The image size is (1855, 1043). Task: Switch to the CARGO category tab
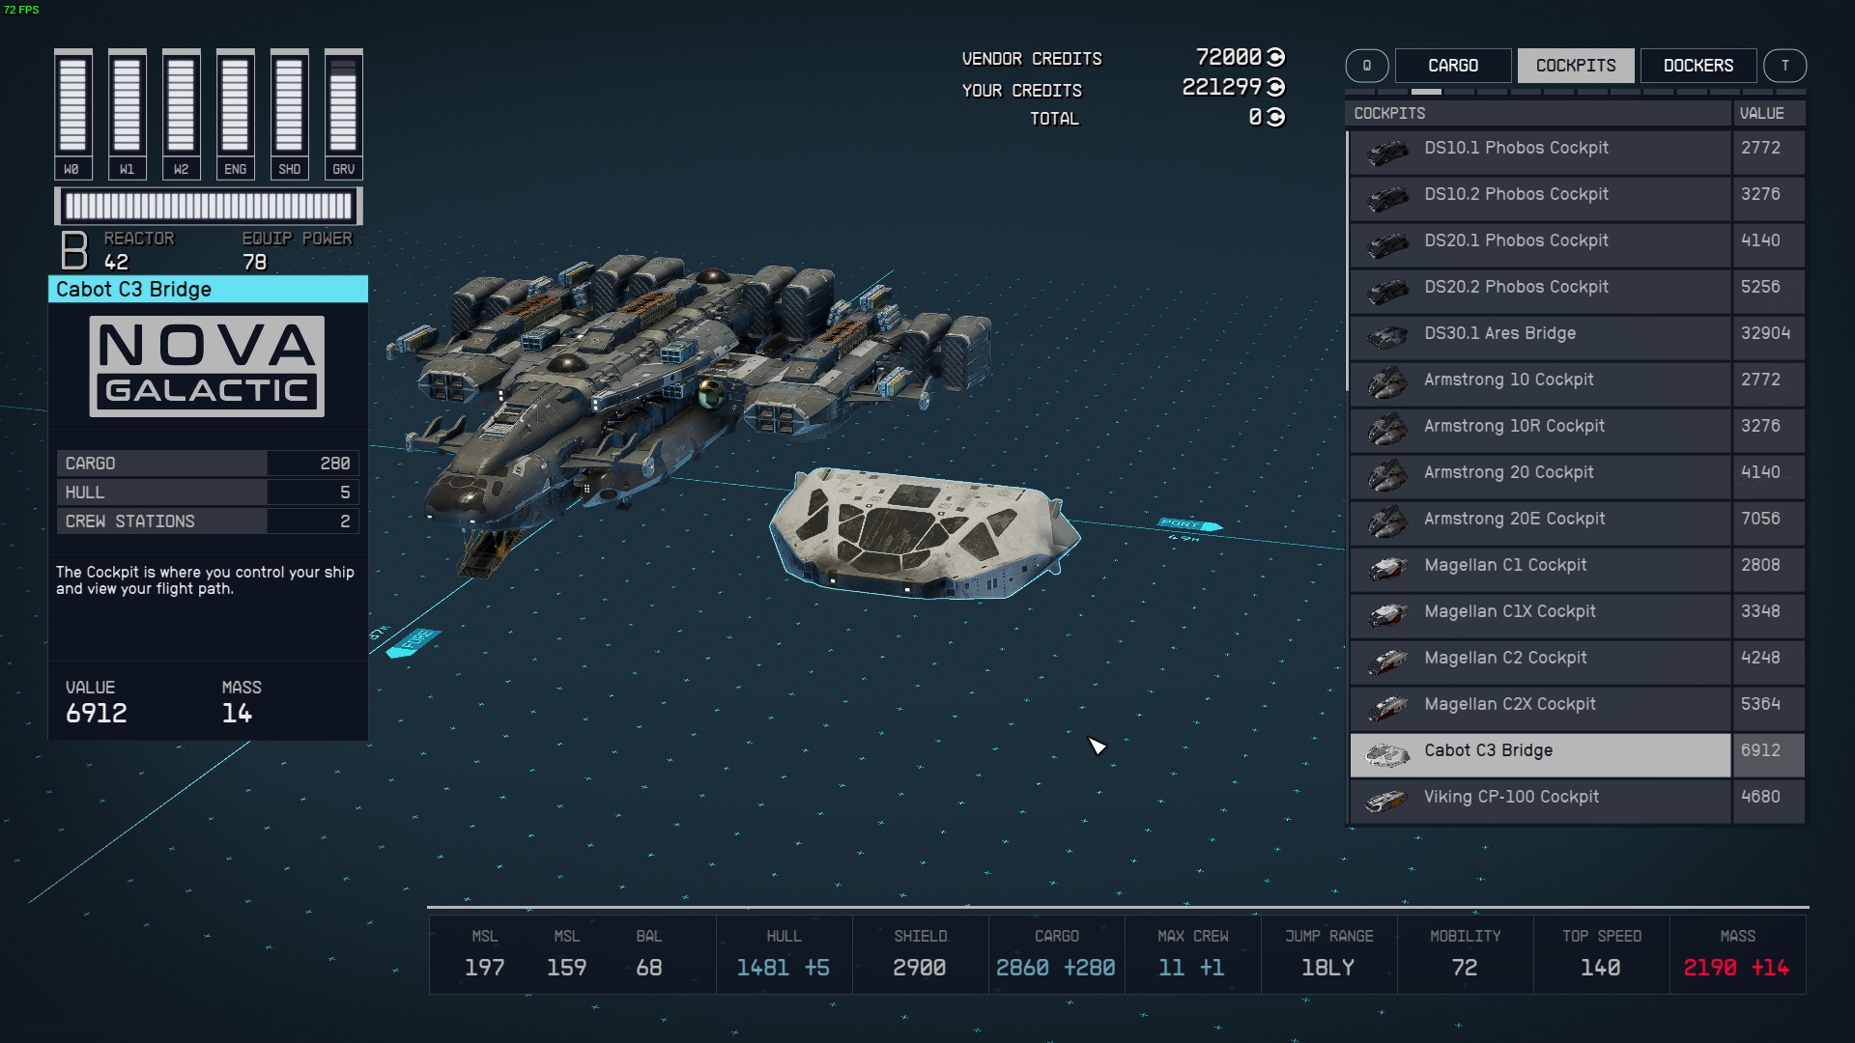(x=1453, y=66)
